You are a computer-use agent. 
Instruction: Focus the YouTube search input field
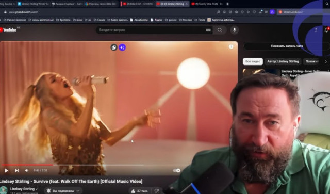(x=151, y=30)
